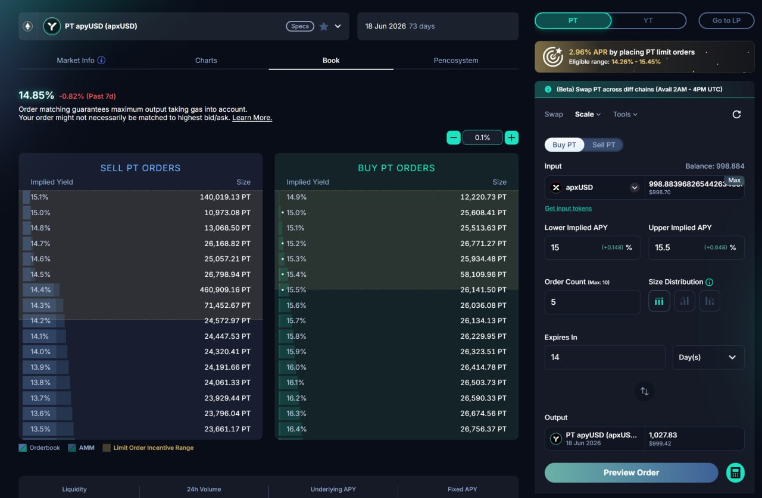Decrease tick size with minus button
This screenshot has width=762, height=498.
(x=454, y=137)
